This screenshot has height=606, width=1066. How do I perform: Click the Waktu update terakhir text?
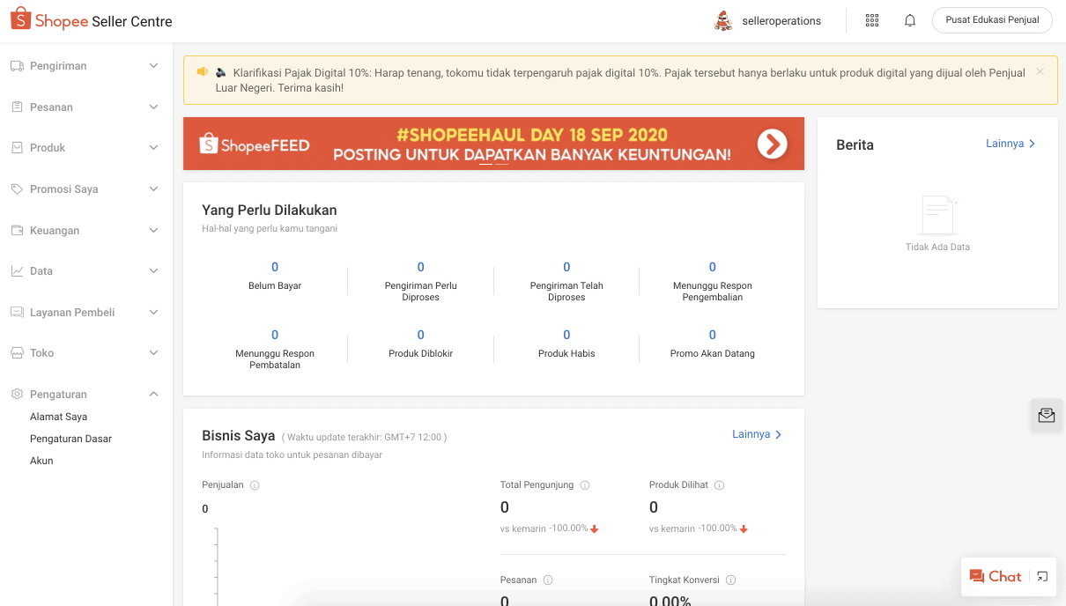click(x=365, y=437)
